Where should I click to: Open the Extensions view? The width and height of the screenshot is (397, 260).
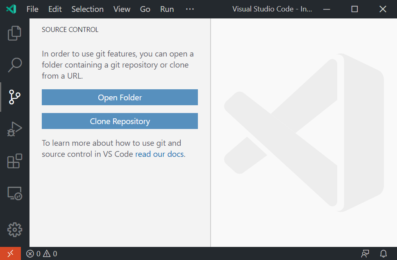click(15, 161)
